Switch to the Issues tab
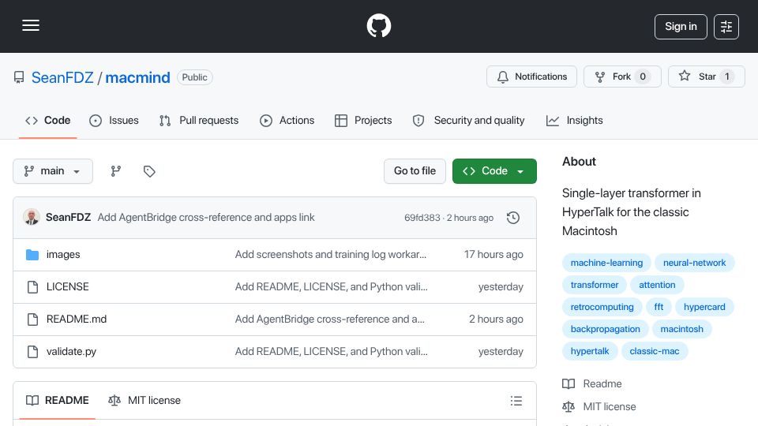Screen dimensions: 758x426 coord(114,120)
